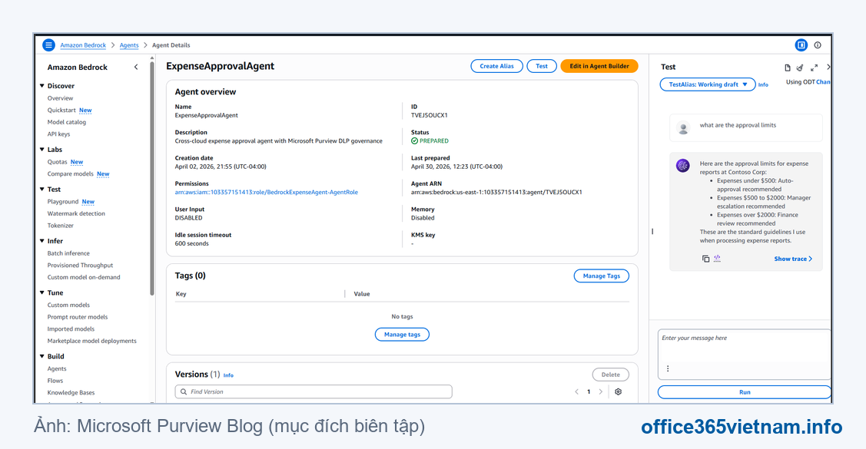Click the Create Alias button
Screen dimensions: 866x449
tap(496, 66)
